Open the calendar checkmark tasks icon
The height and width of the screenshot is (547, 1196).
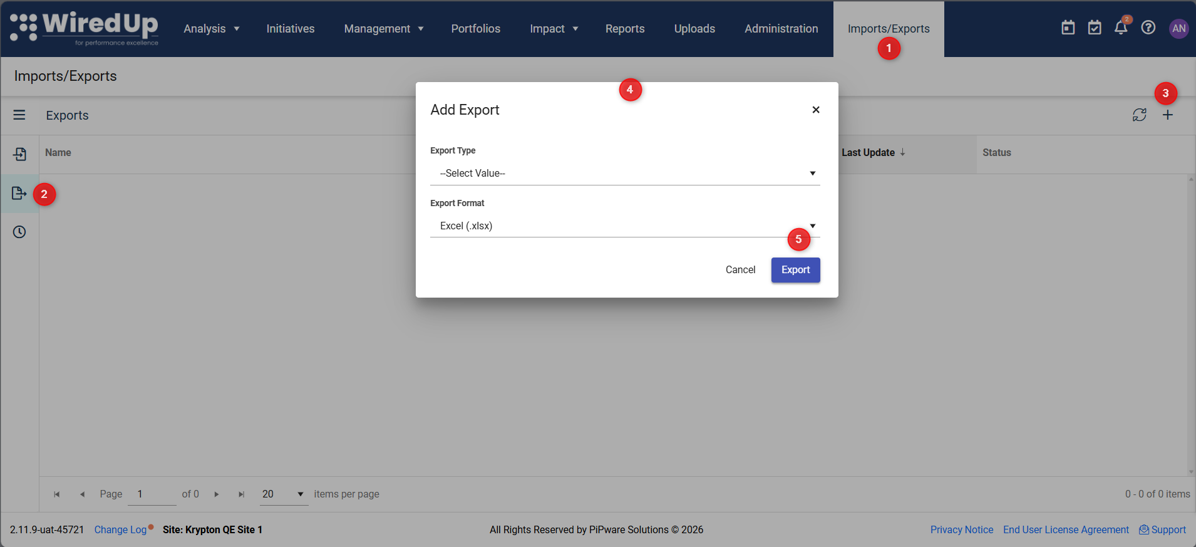point(1095,28)
